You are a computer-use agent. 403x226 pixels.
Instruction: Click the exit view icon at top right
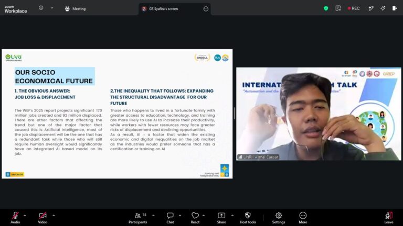click(x=395, y=8)
